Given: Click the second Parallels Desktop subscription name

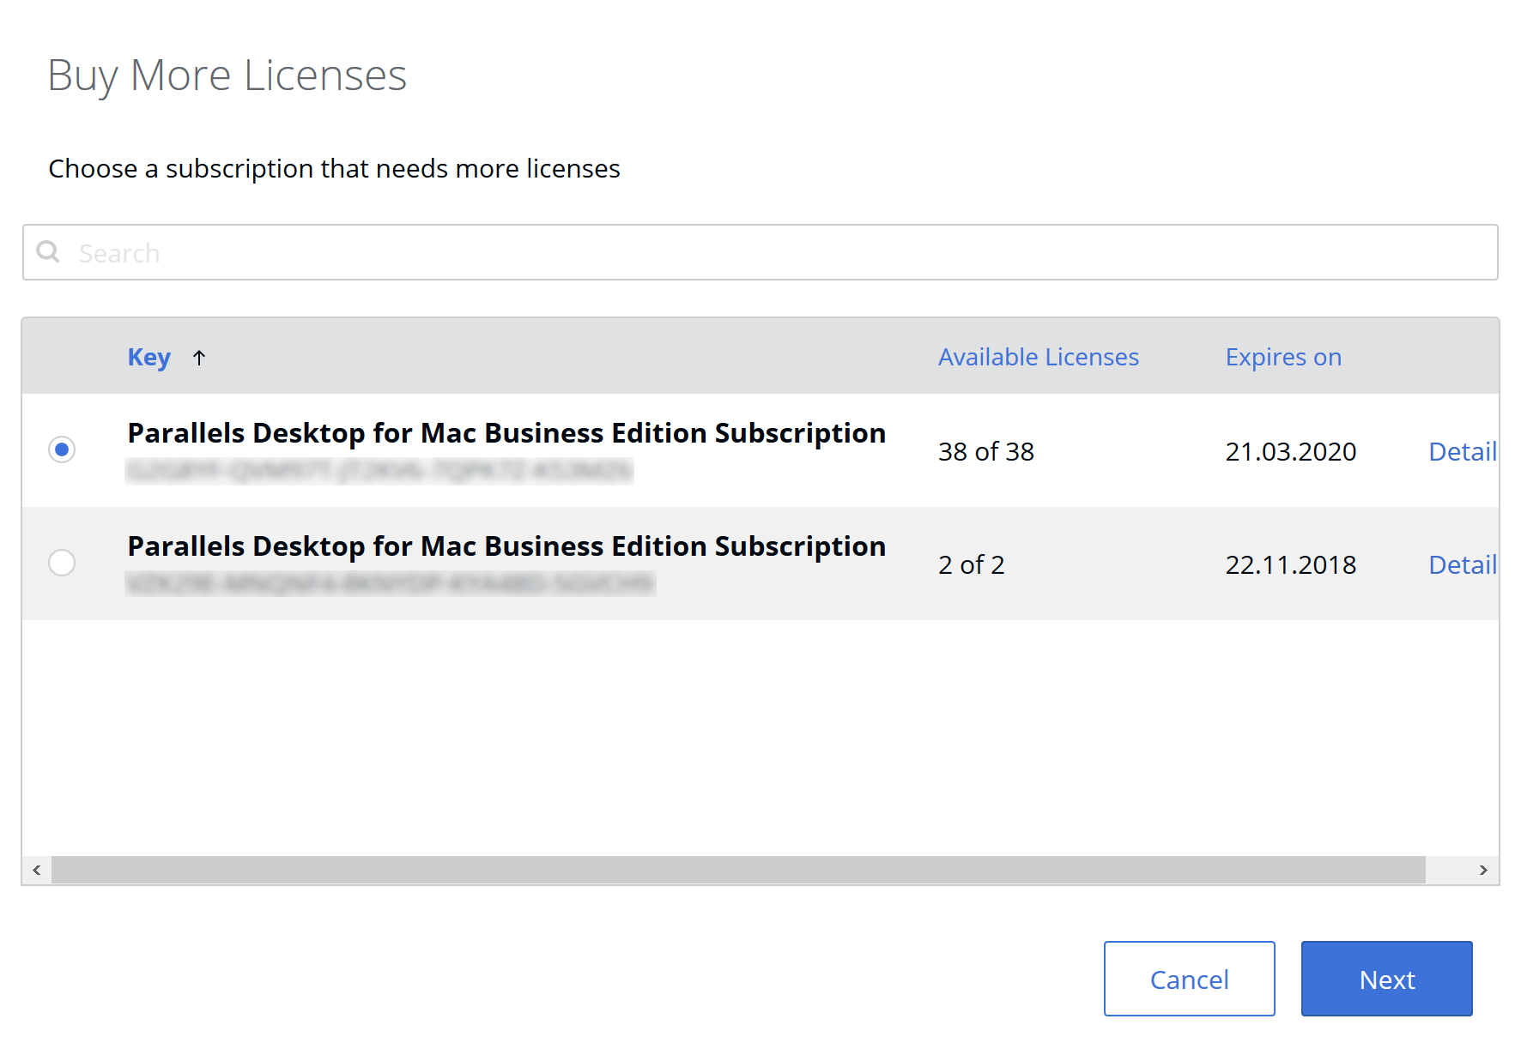Looking at the screenshot, I should [x=506, y=546].
